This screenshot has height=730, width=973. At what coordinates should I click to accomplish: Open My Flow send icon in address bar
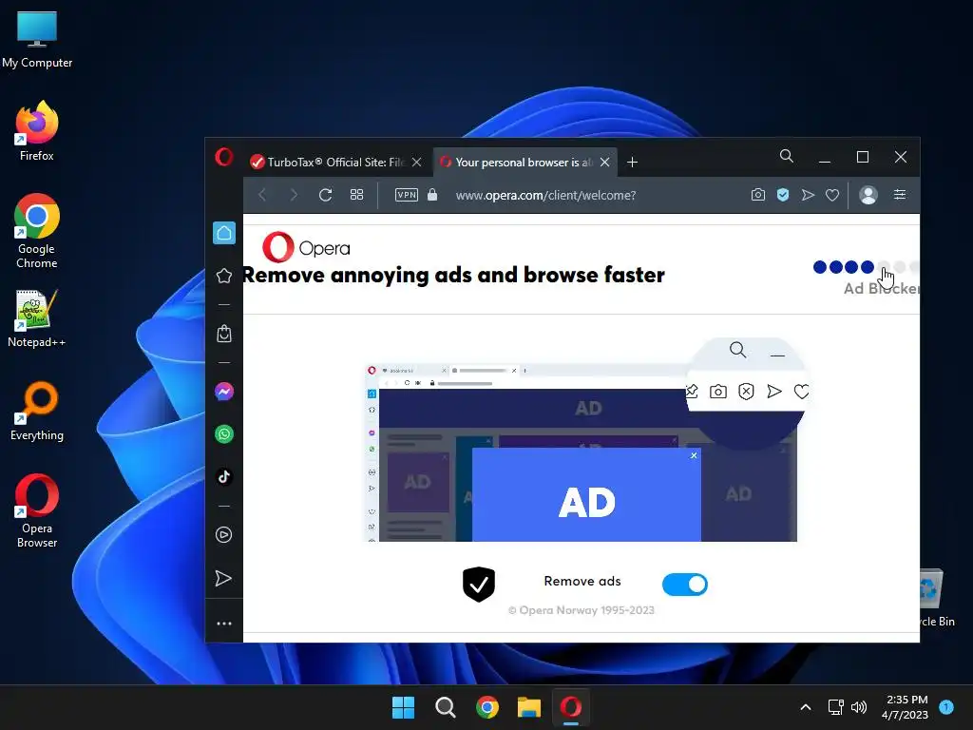click(808, 195)
